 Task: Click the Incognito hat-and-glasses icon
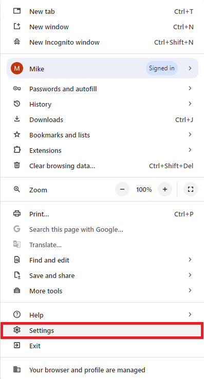(17, 42)
